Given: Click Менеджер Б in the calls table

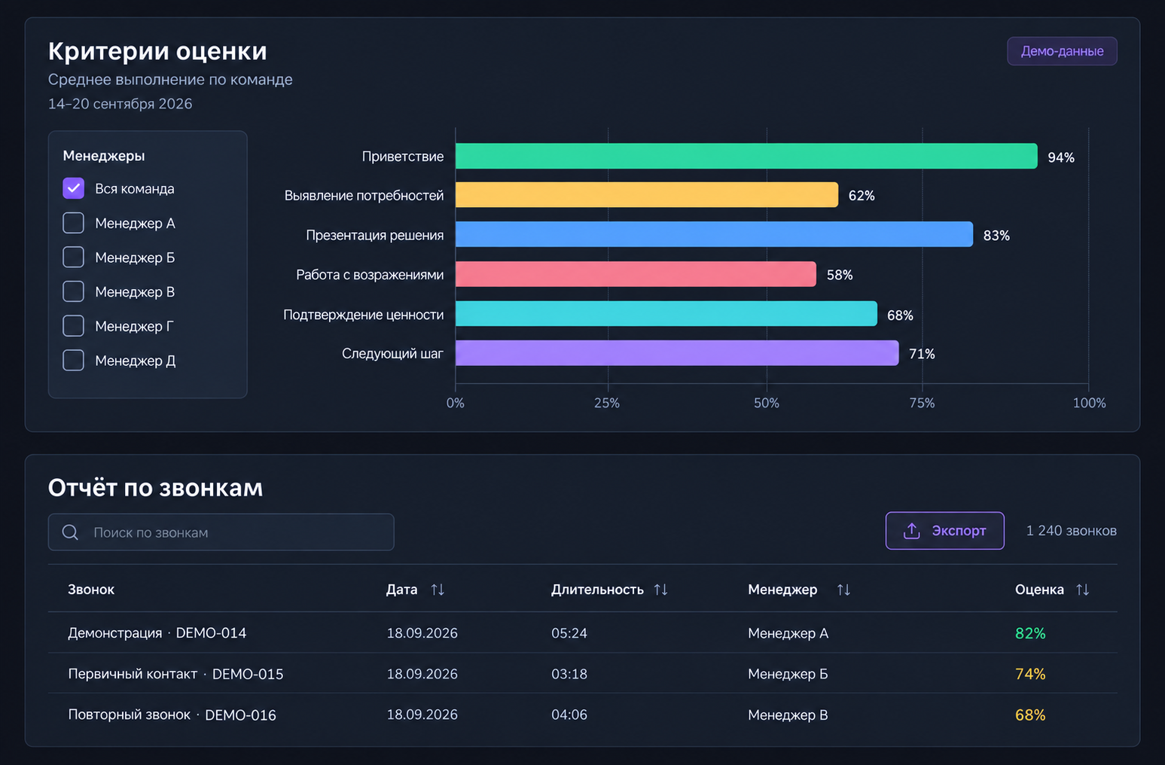Looking at the screenshot, I should point(788,674).
